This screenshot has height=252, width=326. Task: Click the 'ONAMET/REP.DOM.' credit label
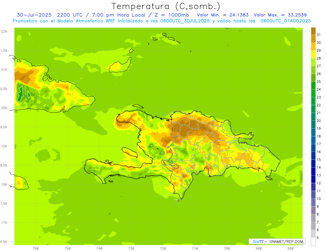coord(286,241)
